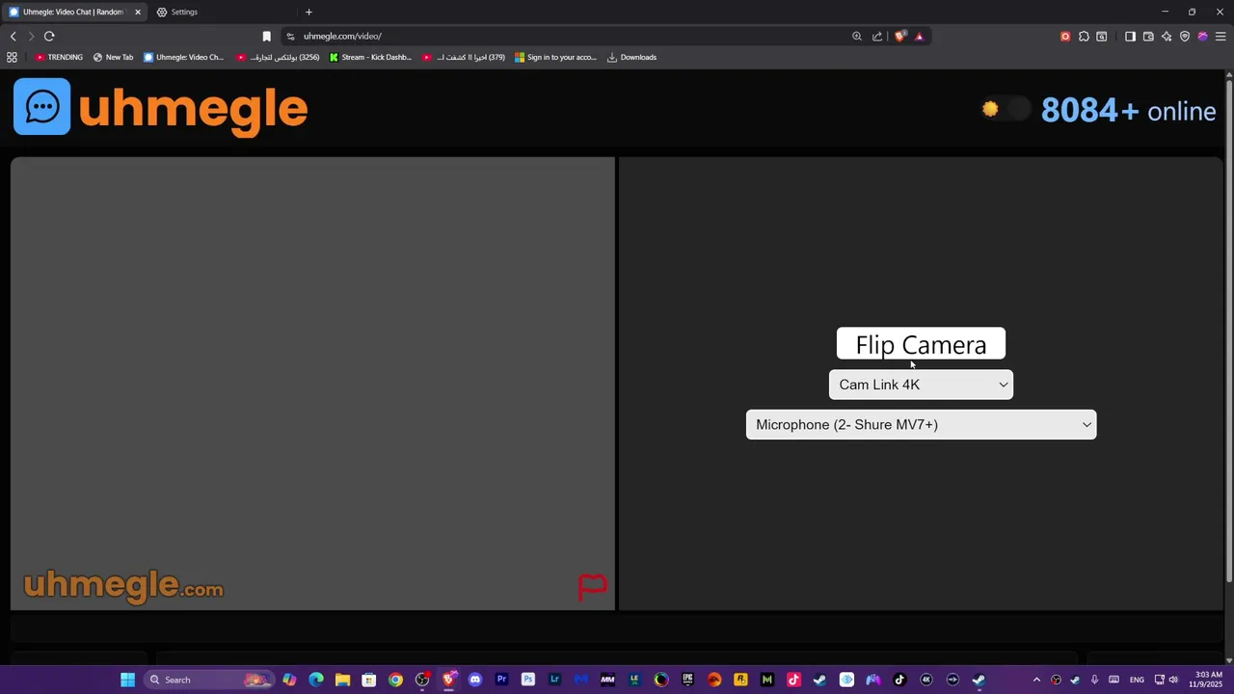Open the Sign in to your acco... bookmark

click(x=555, y=57)
